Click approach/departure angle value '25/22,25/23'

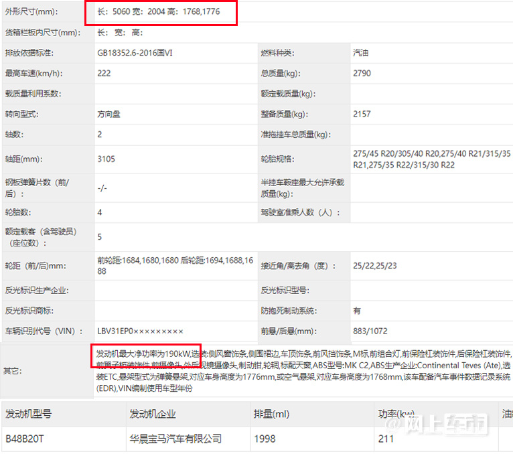(x=375, y=266)
